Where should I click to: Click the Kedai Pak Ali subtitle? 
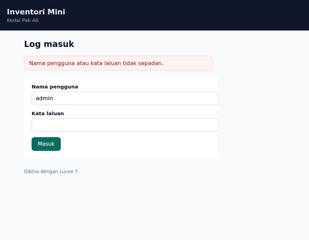pos(23,20)
